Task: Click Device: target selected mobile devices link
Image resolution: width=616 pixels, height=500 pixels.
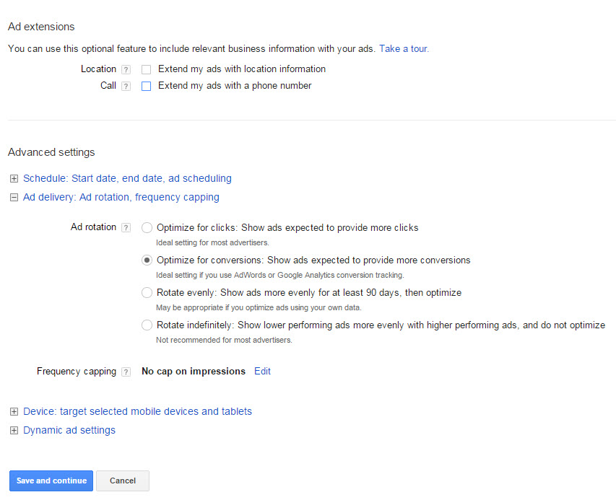Action: tap(137, 412)
